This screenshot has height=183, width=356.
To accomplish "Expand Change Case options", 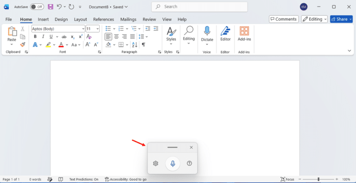I will pos(79,45).
